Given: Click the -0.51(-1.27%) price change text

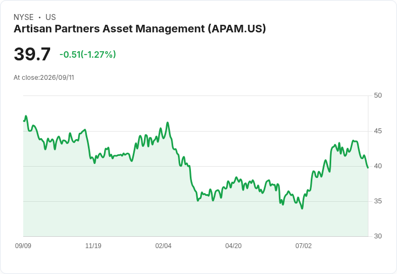Looking at the screenshot, I should point(87,54).
